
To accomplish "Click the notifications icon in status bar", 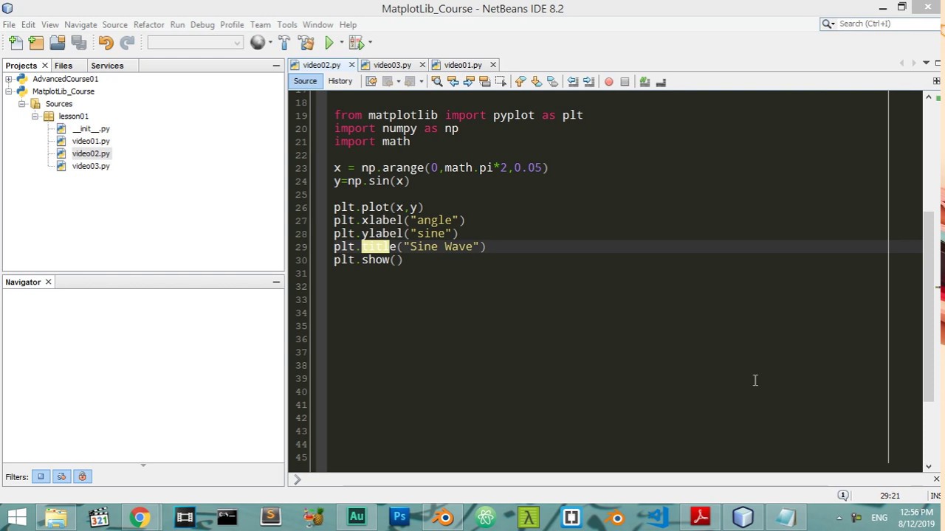I will [x=842, y=496].
